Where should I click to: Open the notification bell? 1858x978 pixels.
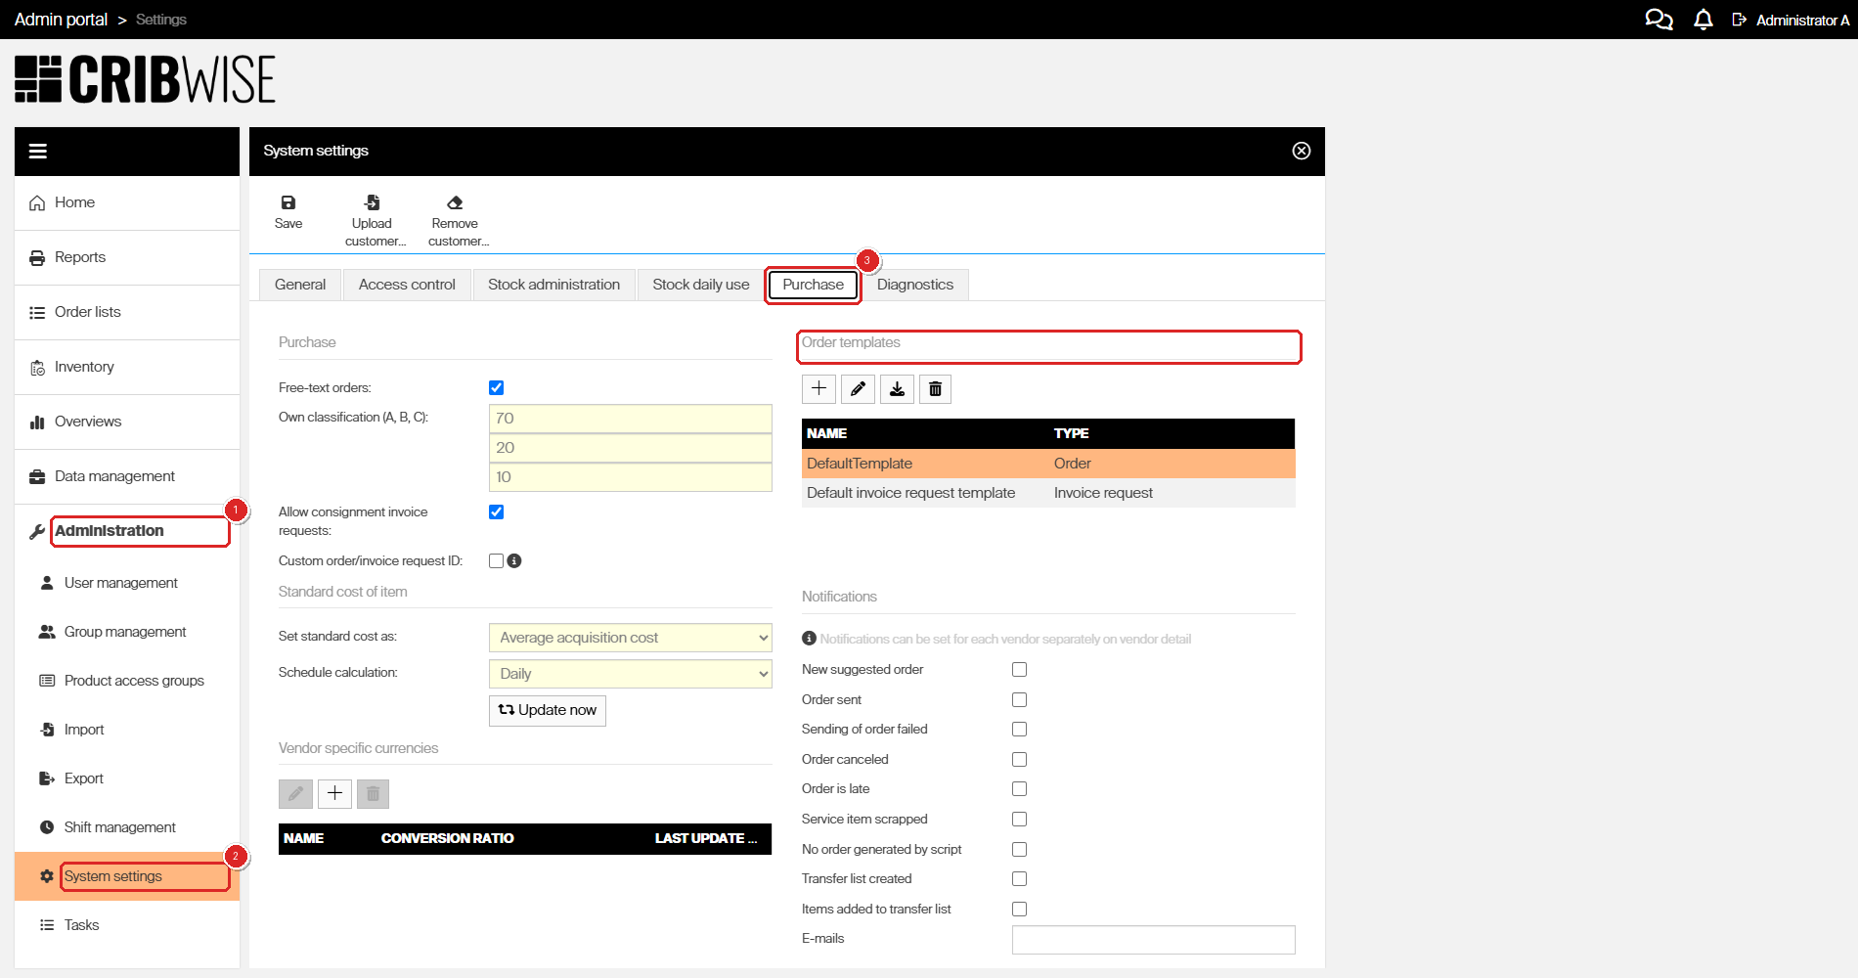point(1703,20)
